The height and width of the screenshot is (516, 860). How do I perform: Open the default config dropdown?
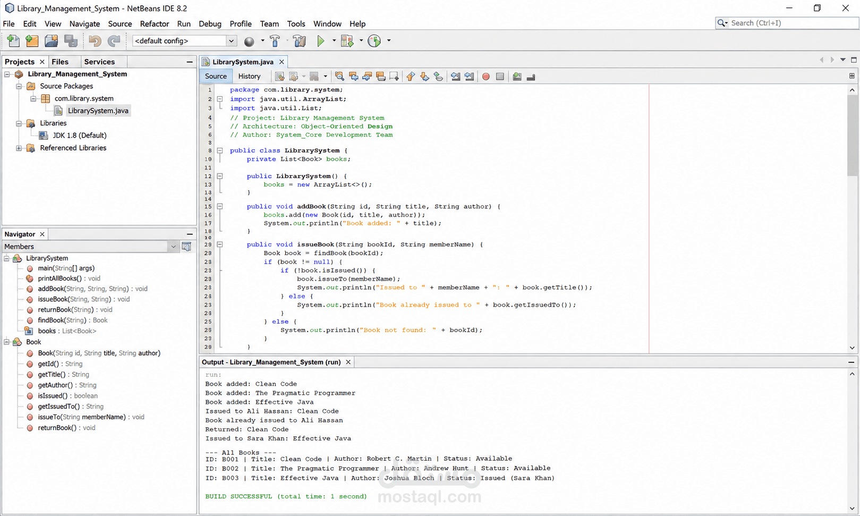pyautogui.click(x=184, y=41)
